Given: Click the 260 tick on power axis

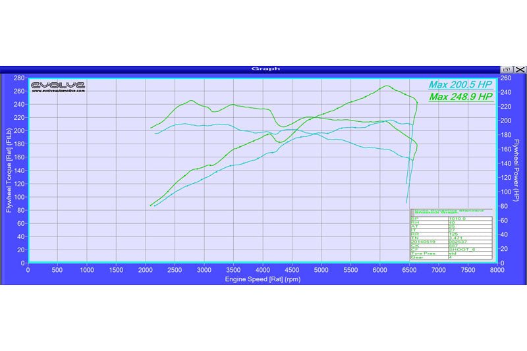Looking at the screenshot, I should 506,78.
